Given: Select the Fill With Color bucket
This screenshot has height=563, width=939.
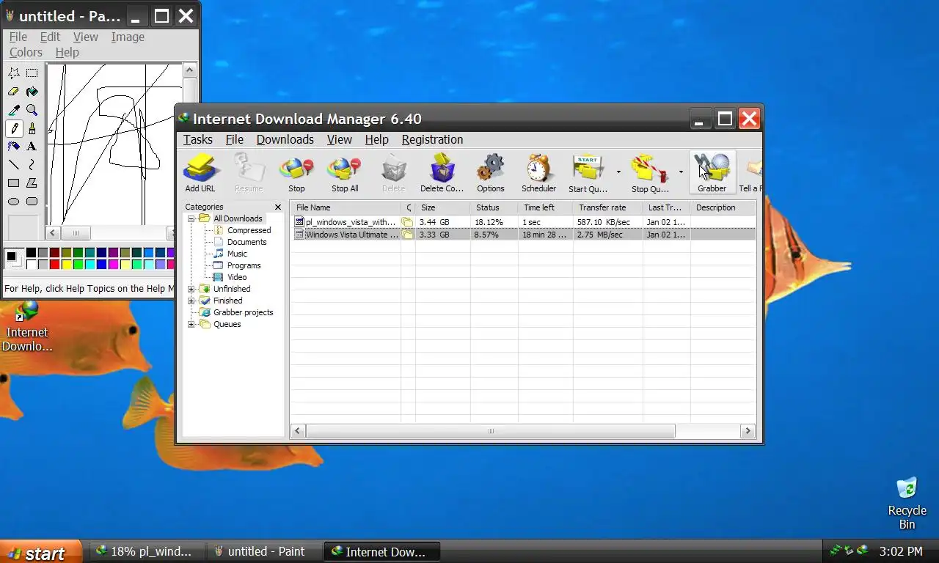Looking at the screenshot, I should coord(32,92).
